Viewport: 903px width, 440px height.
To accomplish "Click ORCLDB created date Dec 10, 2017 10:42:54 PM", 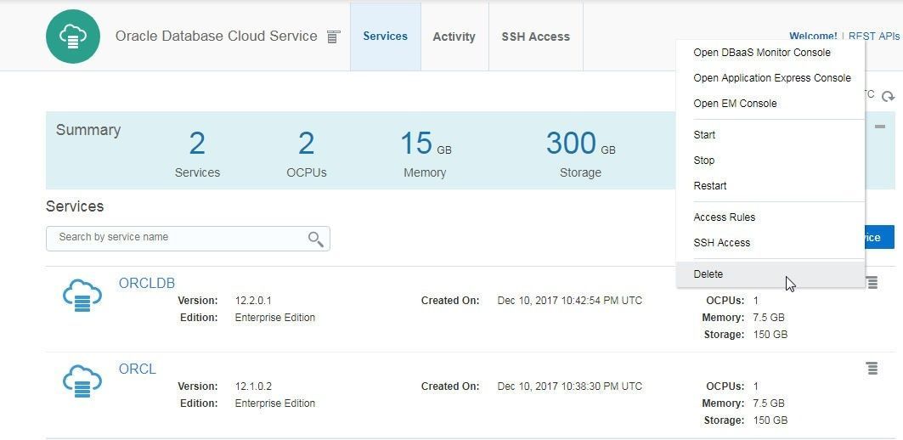I will click(x=569, y=301).
